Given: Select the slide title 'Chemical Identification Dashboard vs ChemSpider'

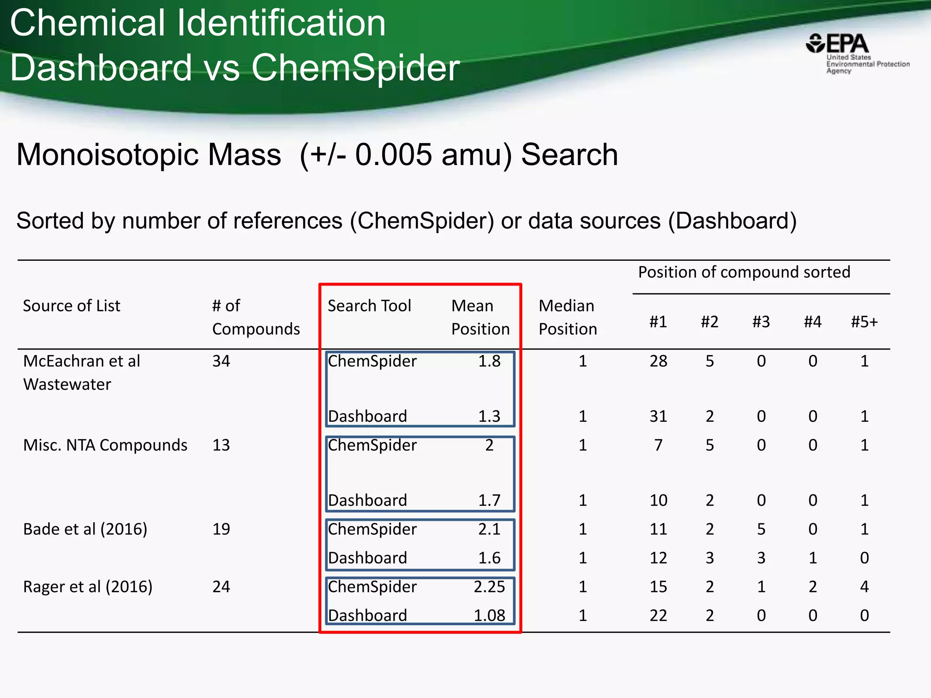Looking at the screenshot, I should click(235, 45).
